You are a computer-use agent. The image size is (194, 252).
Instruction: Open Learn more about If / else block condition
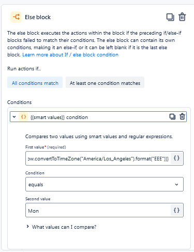(70, 55)
